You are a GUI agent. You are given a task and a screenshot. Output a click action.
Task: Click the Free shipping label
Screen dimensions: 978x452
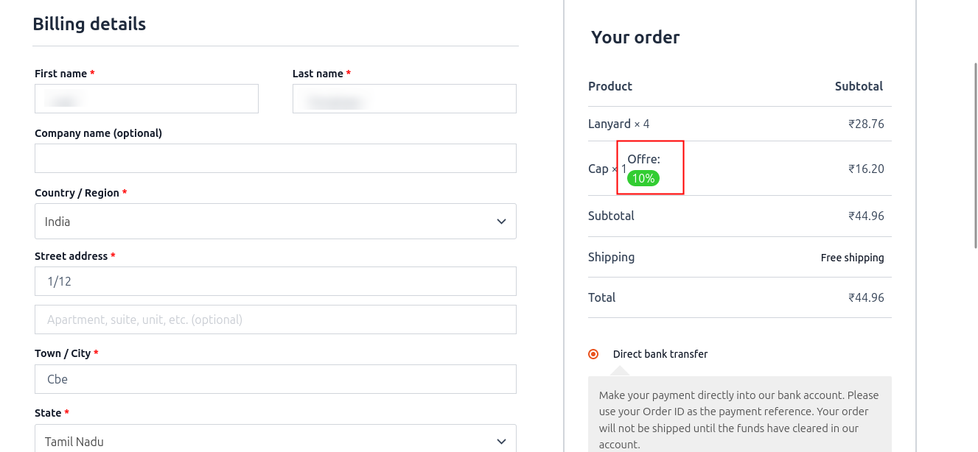pos(852,258)
